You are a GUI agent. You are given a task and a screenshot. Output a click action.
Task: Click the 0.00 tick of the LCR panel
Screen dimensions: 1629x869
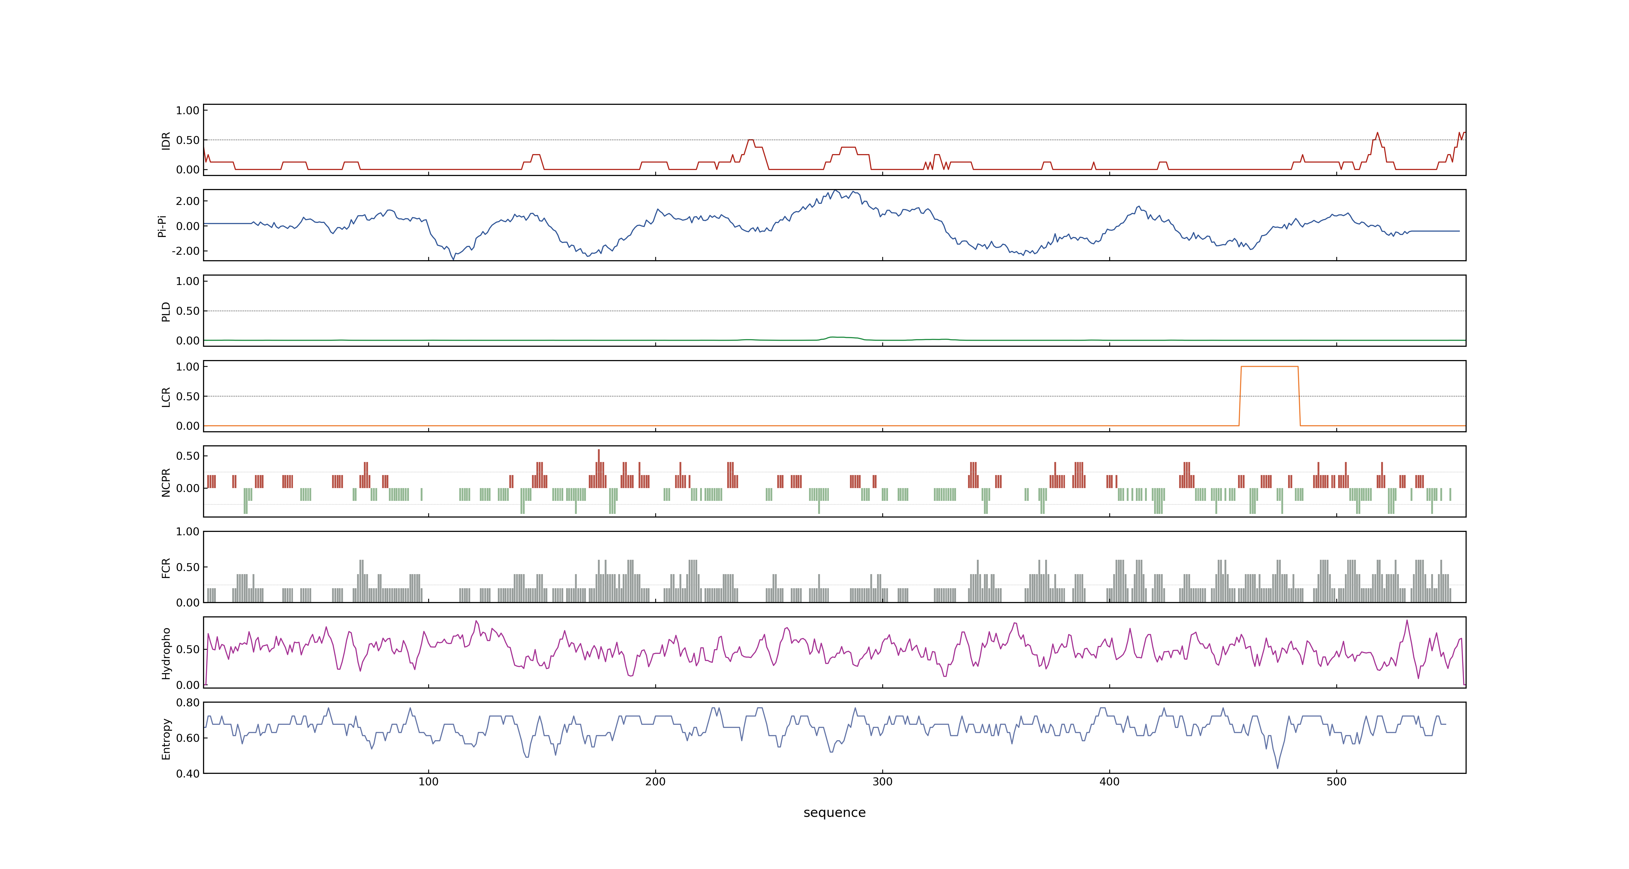click(x=188, y=426)
